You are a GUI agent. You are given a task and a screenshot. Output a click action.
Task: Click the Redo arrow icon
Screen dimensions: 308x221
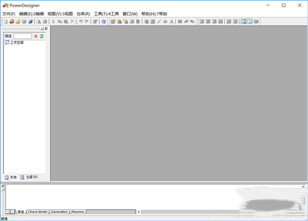tap(87, 22)
